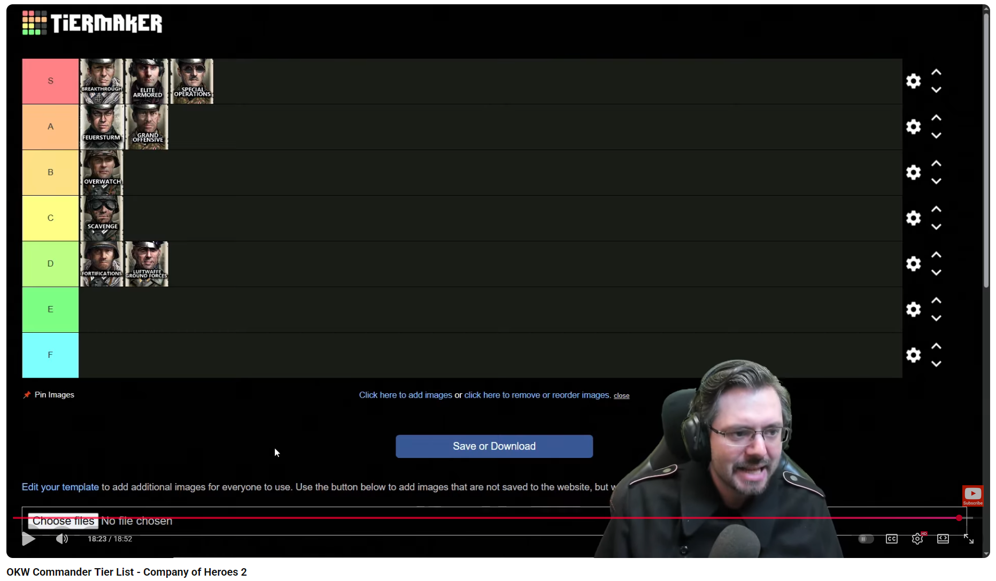
Task: Move B tier row up
Action: (x=936, y=164)
